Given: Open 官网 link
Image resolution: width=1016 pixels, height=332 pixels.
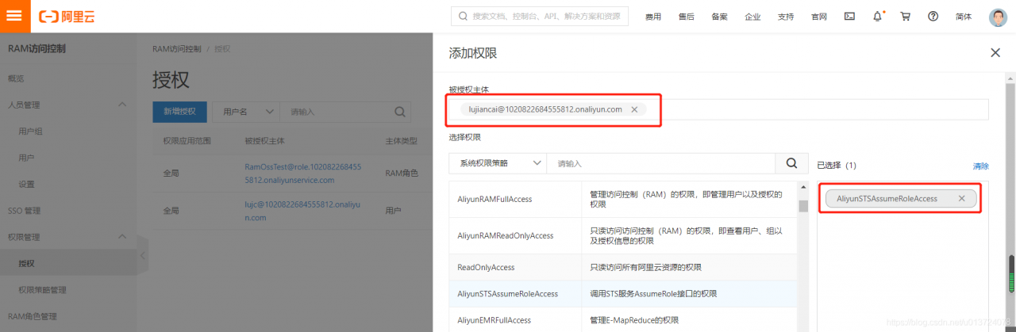Looking at the screenshot, I should (x=819, y=17).
